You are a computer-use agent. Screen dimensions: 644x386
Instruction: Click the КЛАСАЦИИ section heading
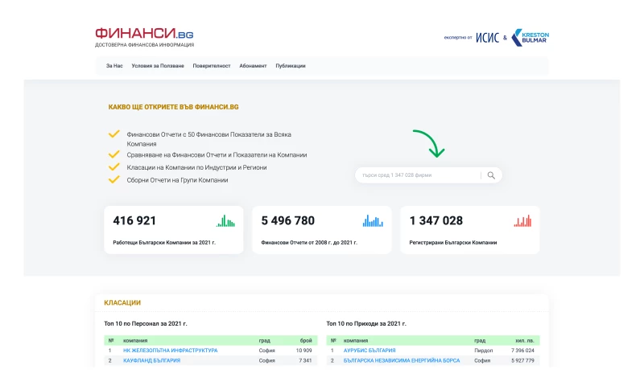point(122,302)
